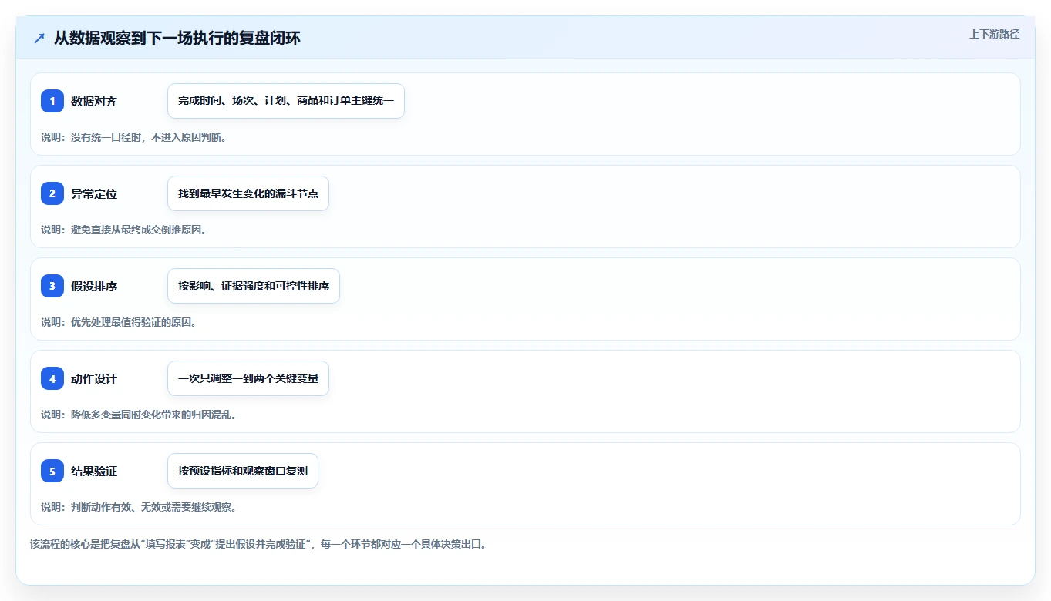Select the 找到最早发生变化的漏斗节点 box
1051x601 pixels.
[248, 193]
